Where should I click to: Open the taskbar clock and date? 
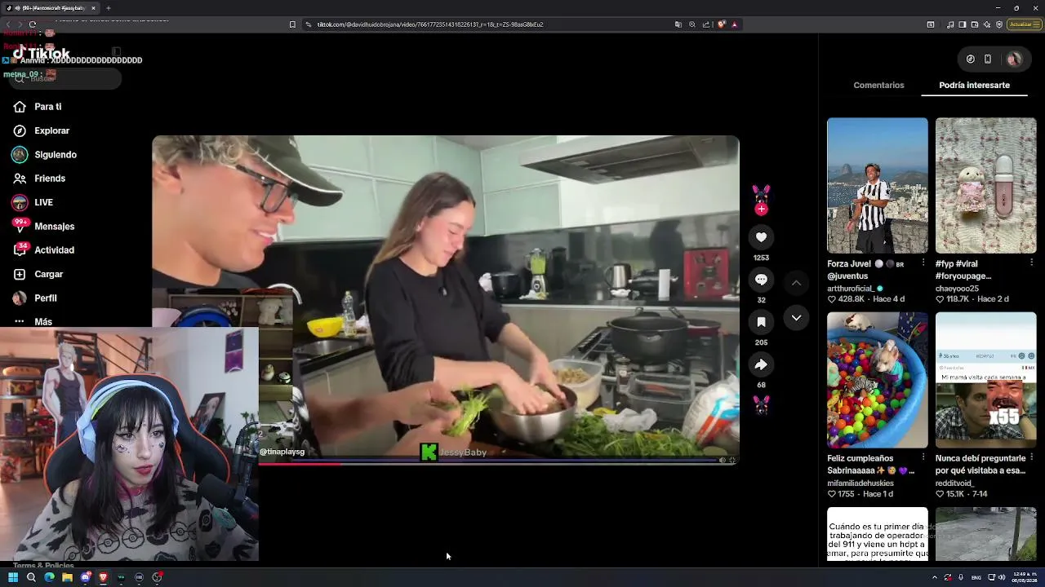tap(1025, 577)
